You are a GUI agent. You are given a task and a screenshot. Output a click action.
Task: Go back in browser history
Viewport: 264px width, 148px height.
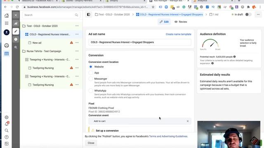coord(5,7)
